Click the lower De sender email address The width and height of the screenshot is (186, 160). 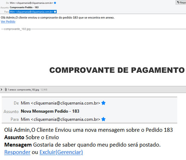(60, 103)
